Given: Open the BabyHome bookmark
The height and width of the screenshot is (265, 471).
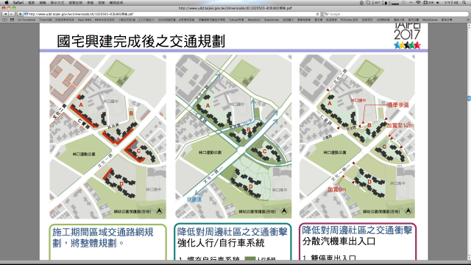Looking at the screenshot, I should pyautogui.click(x=272, y=20).
